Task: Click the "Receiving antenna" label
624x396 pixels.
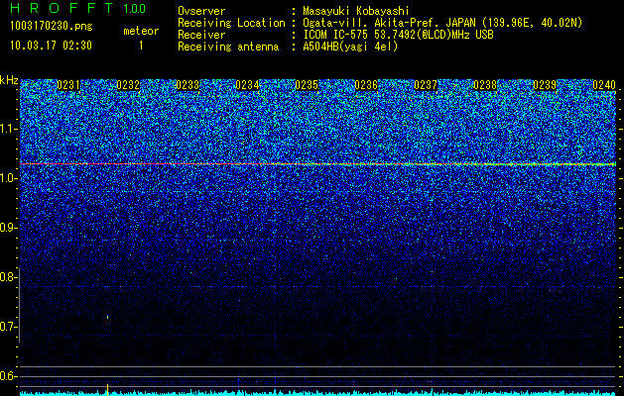Action: click(228, 47)
